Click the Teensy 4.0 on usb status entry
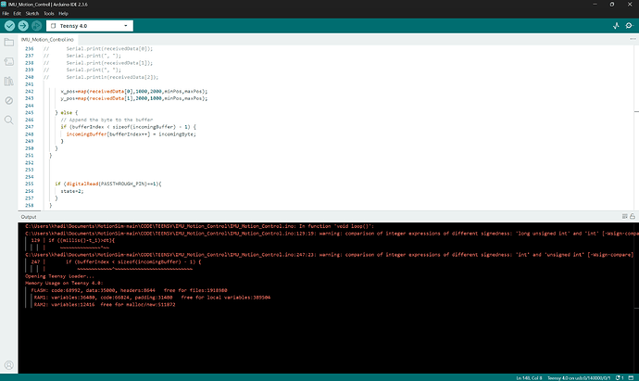 coord(579,377)
